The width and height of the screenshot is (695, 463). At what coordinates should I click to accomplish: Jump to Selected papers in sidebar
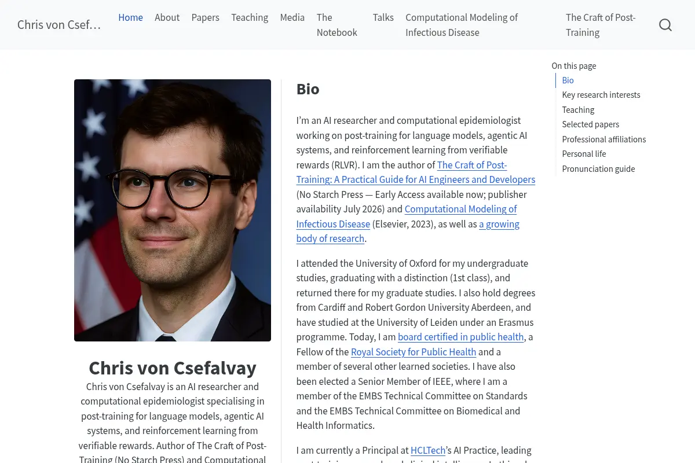pos(590,124)
